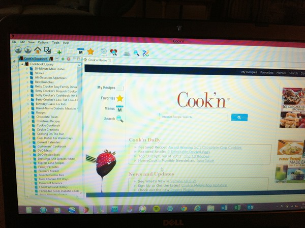Expand the Birthday Cakes For Kids cookbook
This screenshot has height=228, width=305.
28,104
